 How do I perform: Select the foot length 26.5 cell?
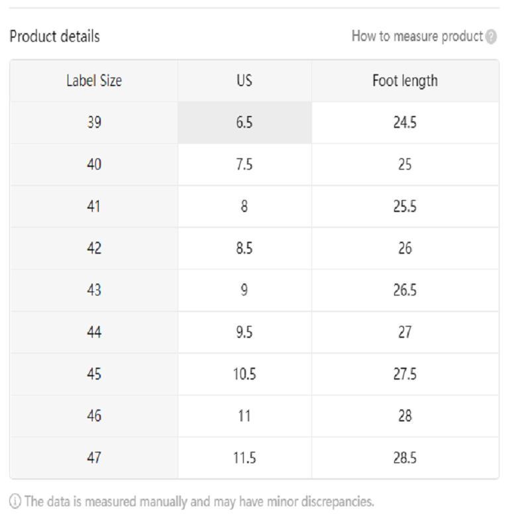pos(405,290)
